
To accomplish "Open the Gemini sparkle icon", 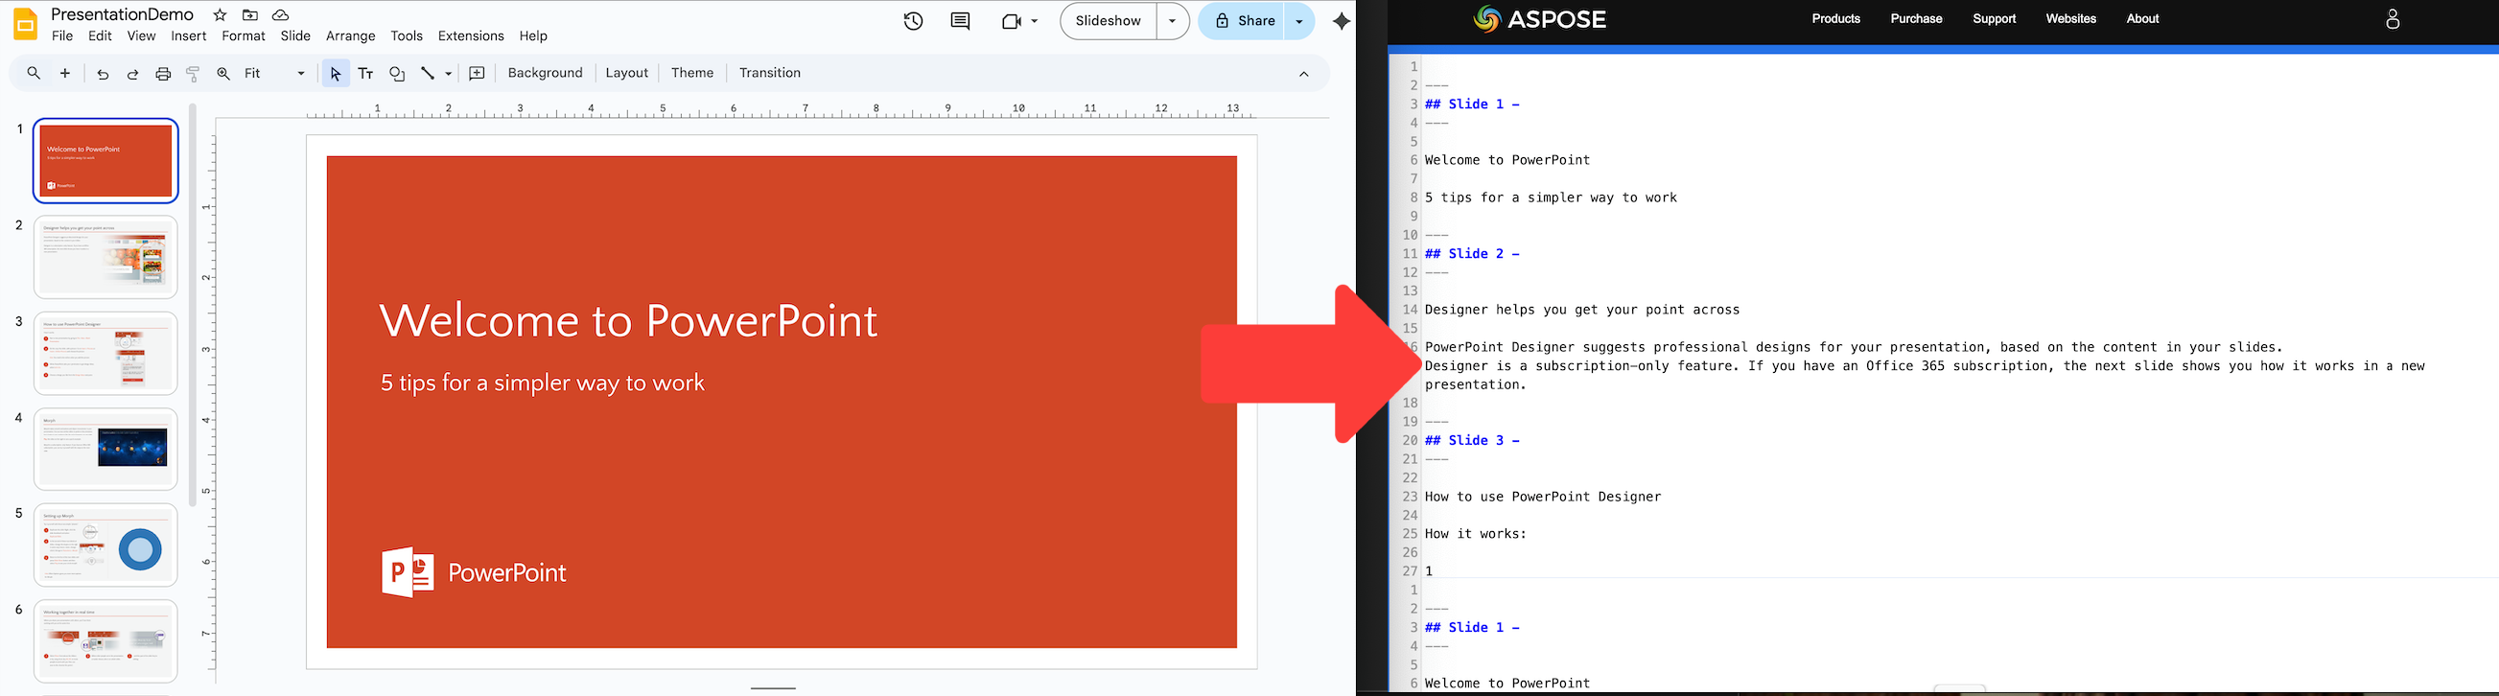I will [1341, 21].
